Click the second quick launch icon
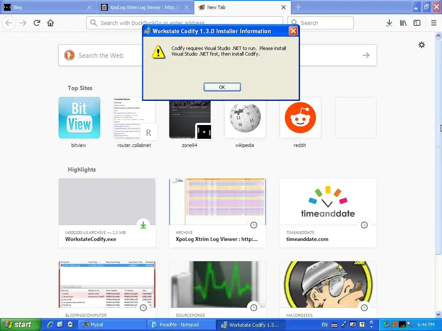Image resolution: width=442 pixels, height=331 pixels. pos(60,325)
